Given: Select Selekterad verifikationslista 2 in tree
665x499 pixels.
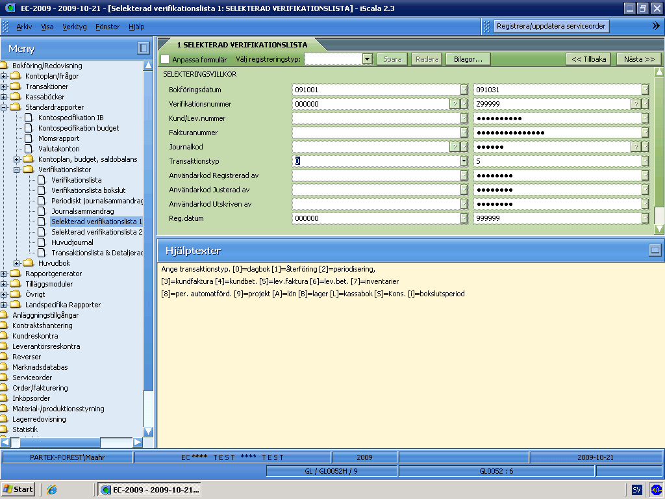Looking at the screenshot, I should point(97,232).
